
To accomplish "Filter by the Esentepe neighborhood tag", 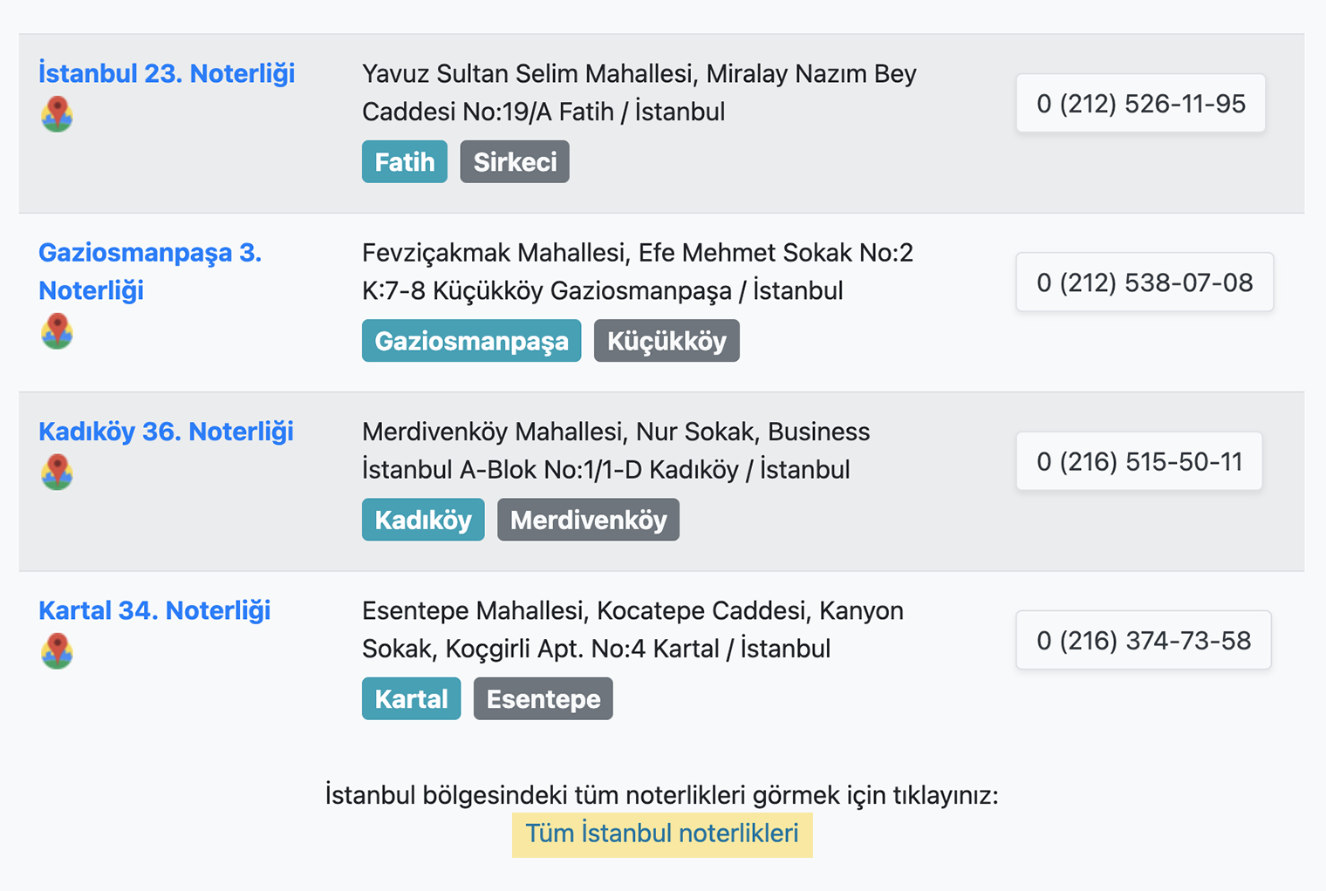I will coord(543,699).
